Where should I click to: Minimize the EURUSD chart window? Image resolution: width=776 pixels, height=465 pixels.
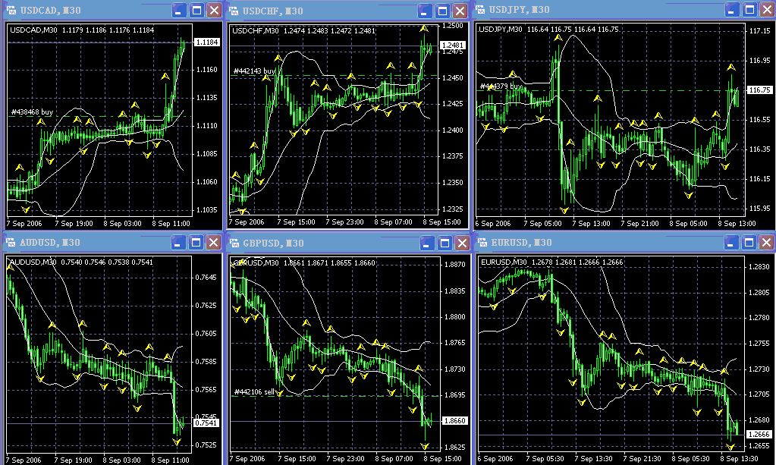tap(731, 242)
